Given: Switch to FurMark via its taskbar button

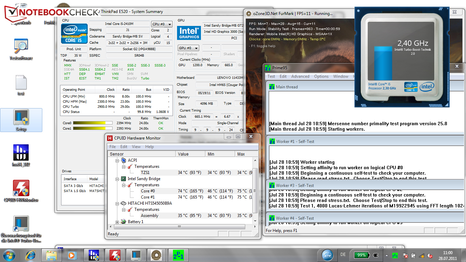Looking at the screenshot, I should (x=157, y=255).
